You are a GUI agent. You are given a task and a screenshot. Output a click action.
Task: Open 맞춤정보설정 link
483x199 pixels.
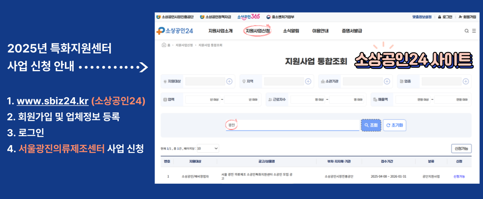[422, 17]
